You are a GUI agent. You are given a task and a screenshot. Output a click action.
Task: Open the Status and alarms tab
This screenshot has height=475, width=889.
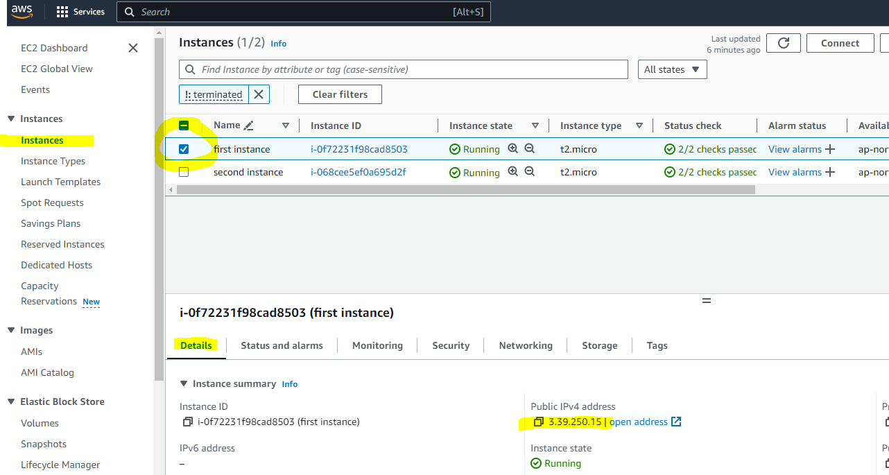click(x=282, y=345)
